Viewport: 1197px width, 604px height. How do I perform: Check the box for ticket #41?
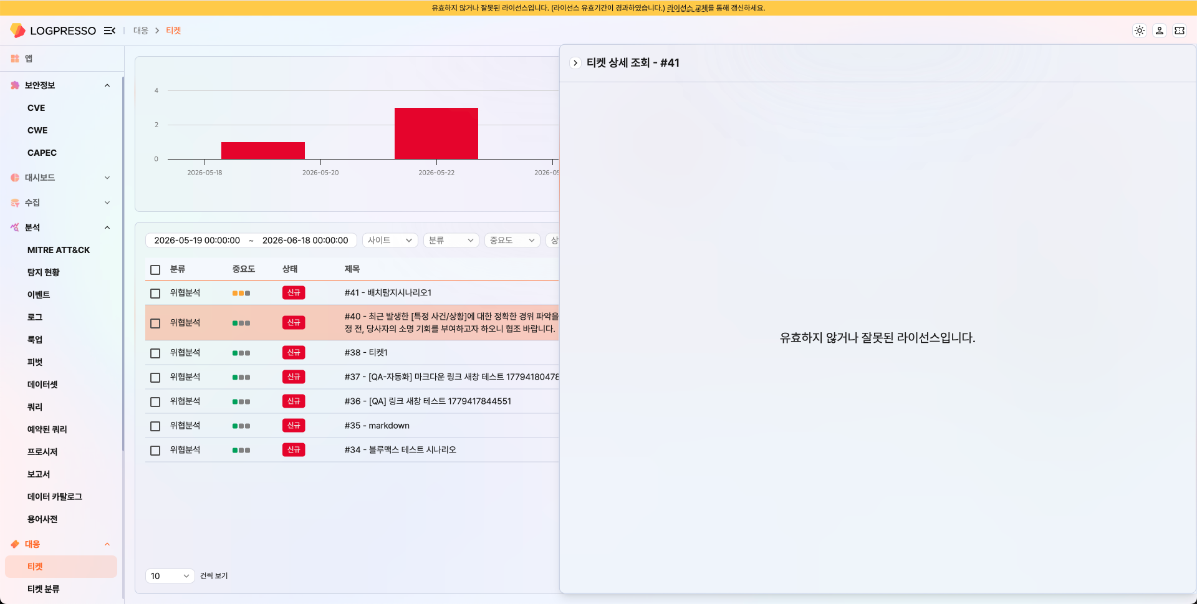coord(155,293)
